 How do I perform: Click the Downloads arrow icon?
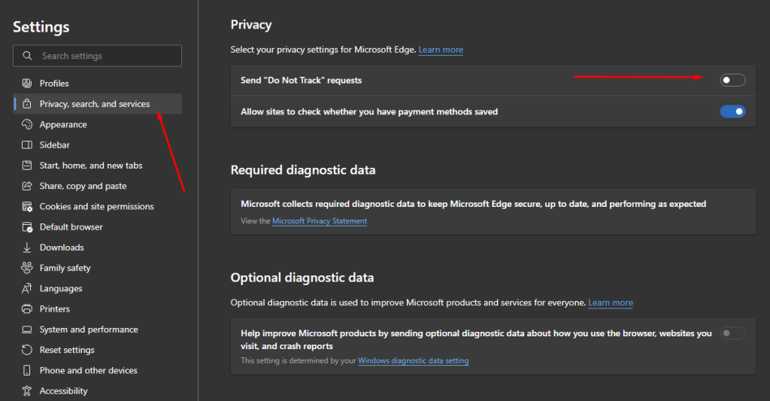pos(27,248)
